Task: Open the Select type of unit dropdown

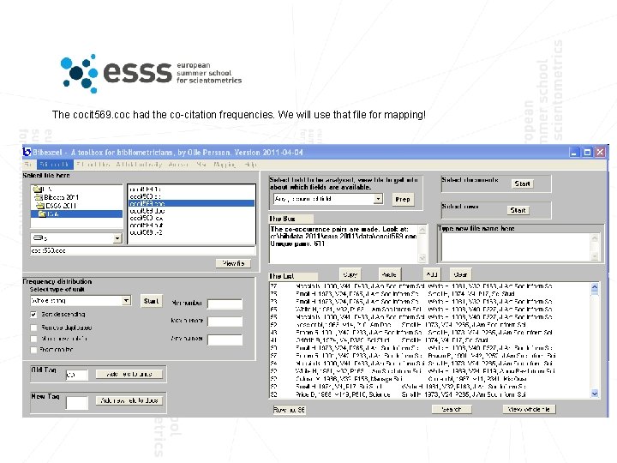Action: coord(126,301)
